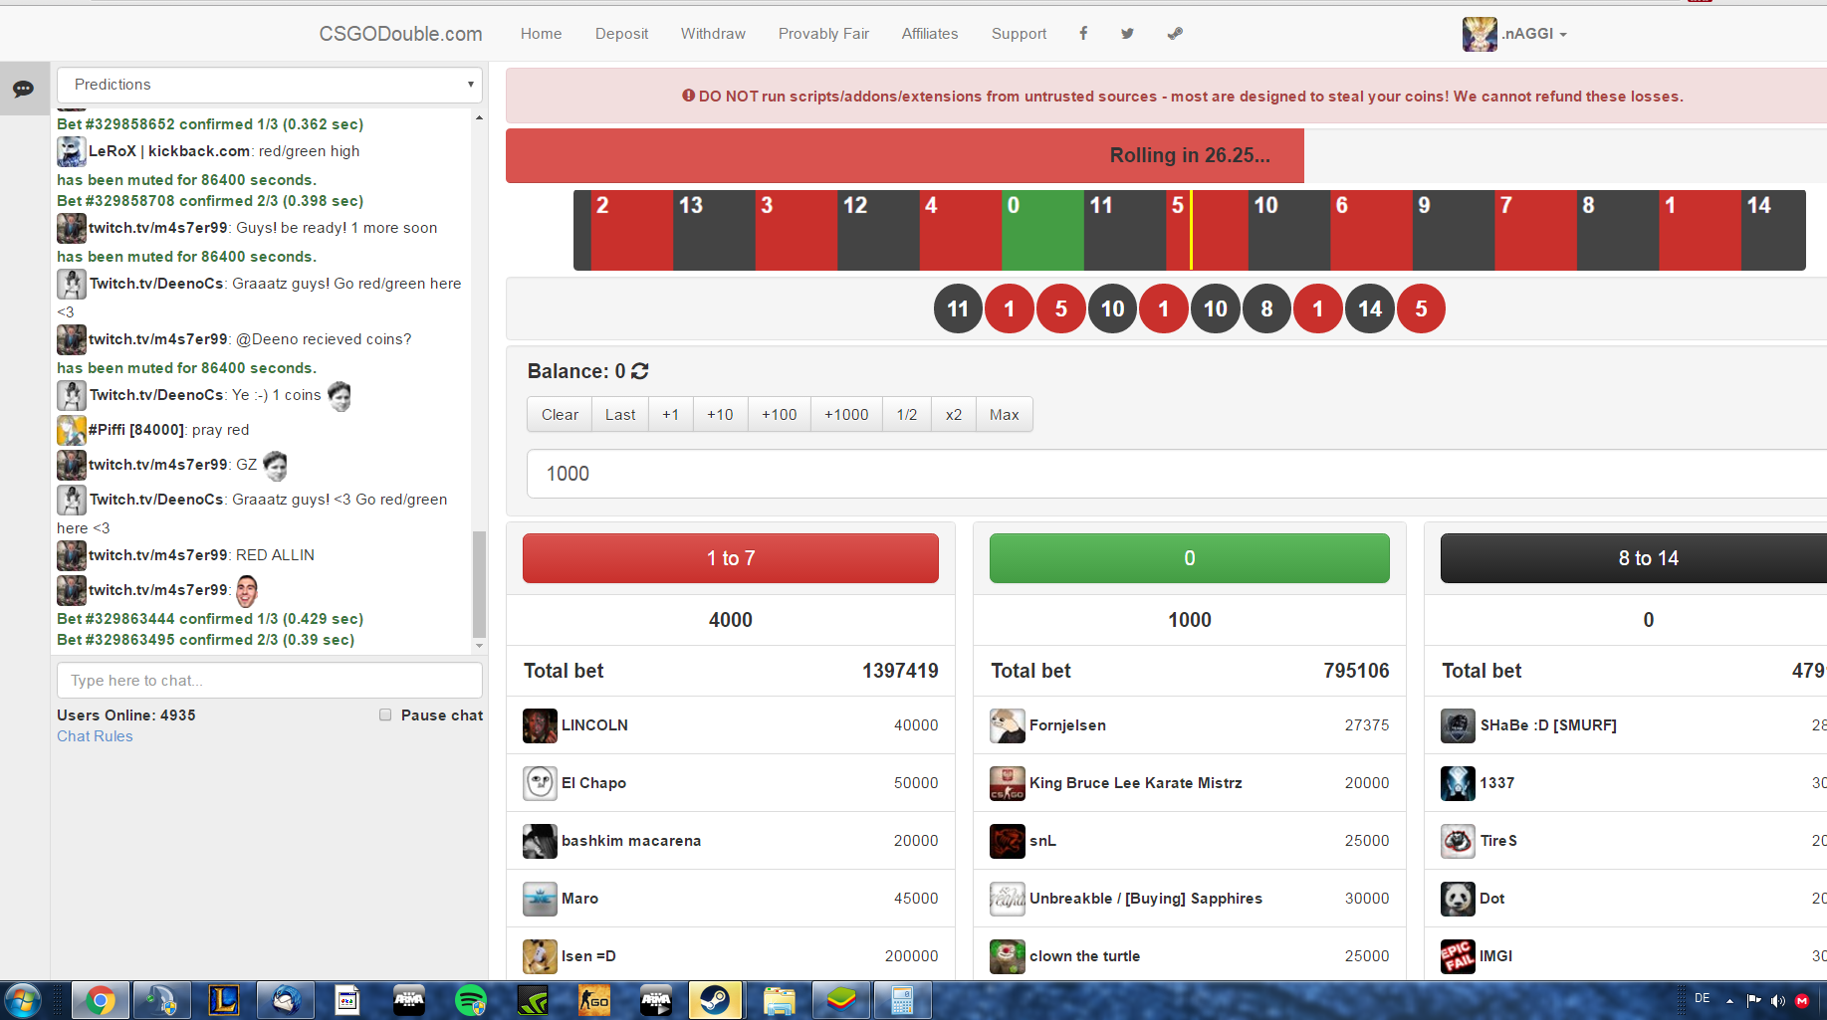Add +10 to the bet
This screenshot has width=1827, height=1020.
pos(720,415)
